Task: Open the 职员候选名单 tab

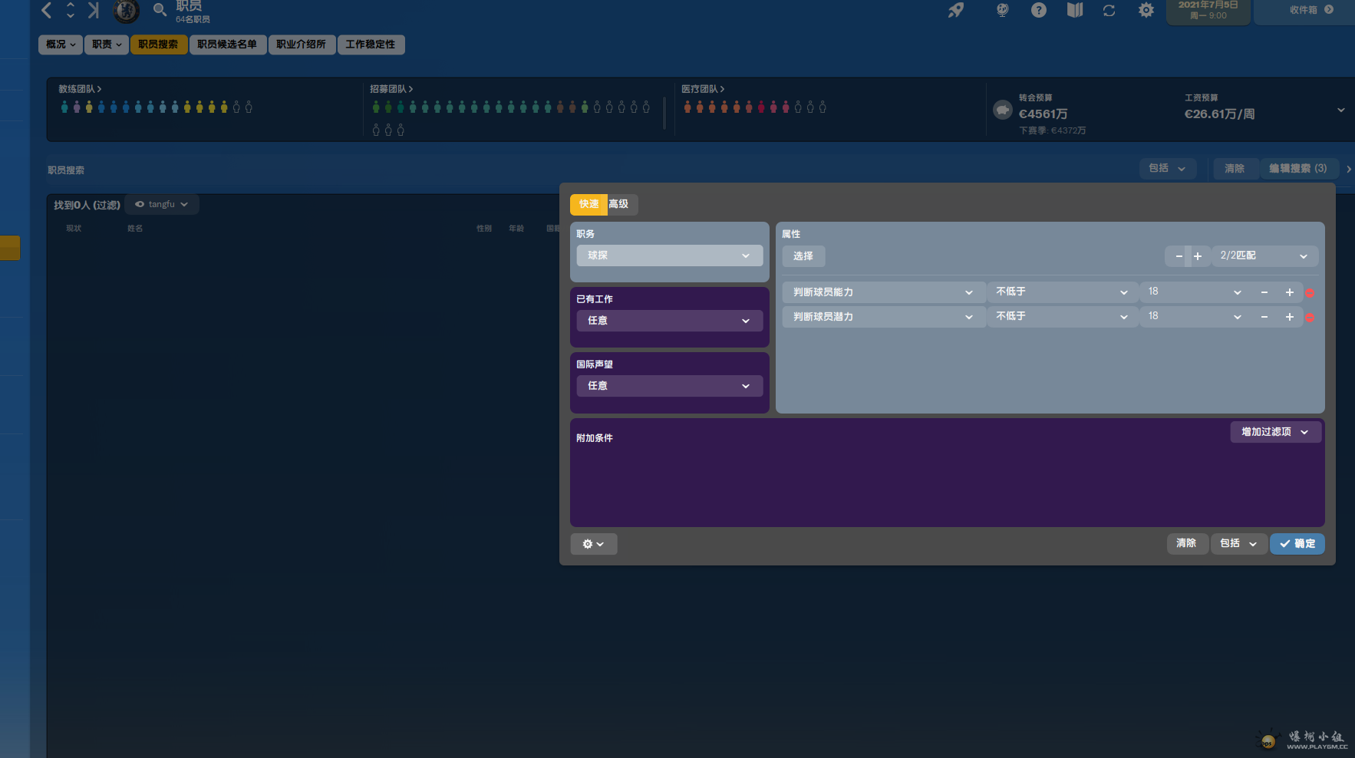Action: (x=227, y=44)
